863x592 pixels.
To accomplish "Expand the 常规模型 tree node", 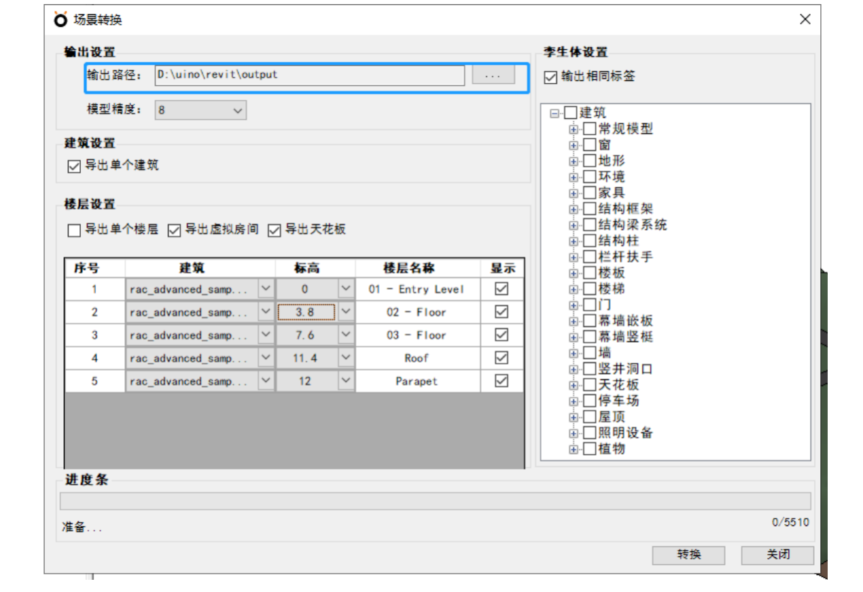I will [x=574, y=129].
